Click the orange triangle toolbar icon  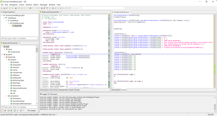[x=12, y=8]
